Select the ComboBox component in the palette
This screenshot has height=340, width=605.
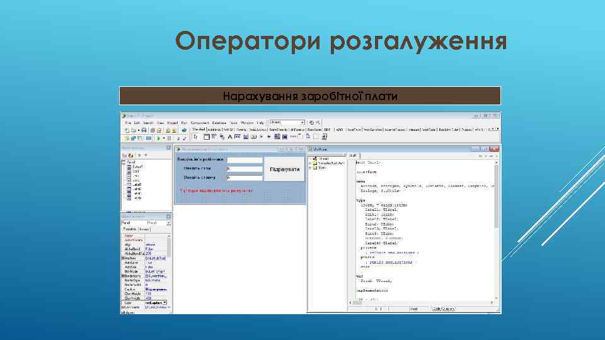pos(285,137)
